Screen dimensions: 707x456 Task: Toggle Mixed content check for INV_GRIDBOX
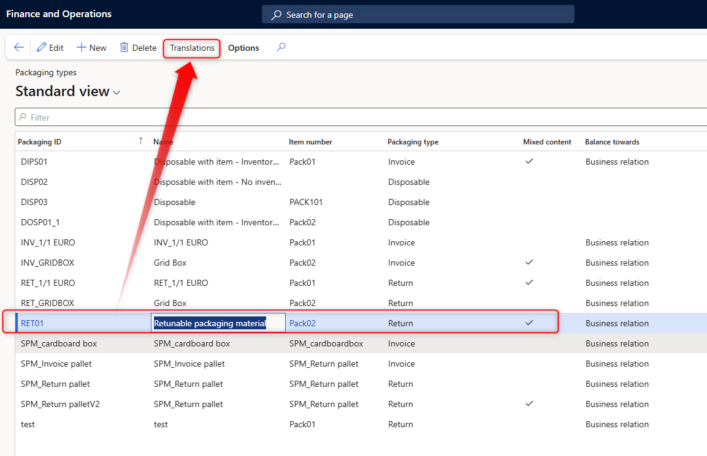click(529, 262)
